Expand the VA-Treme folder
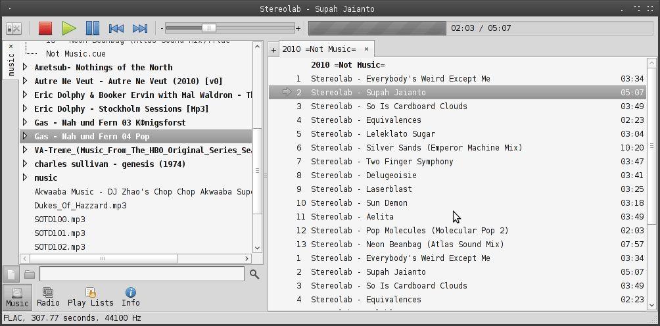This screenshot has width=660, height=326. (25, 150)
